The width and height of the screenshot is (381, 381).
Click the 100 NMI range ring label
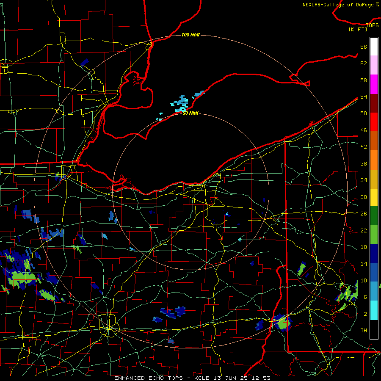[190, 35]
